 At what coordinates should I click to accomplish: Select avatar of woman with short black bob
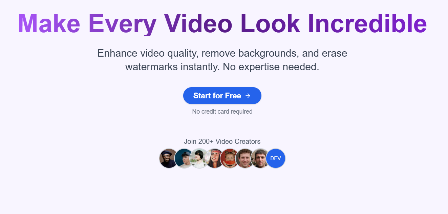[198, 158]
